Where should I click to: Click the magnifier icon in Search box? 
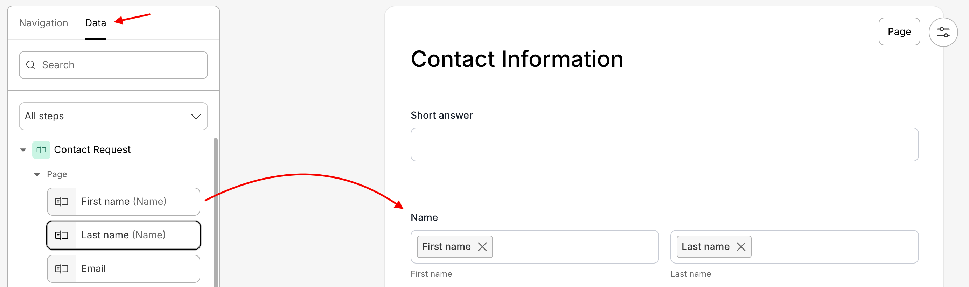coord(31,65)
